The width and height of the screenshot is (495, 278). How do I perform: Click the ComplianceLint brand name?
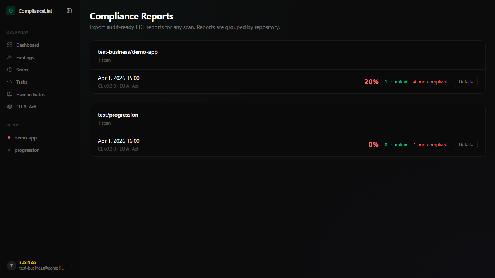point(35,11)
